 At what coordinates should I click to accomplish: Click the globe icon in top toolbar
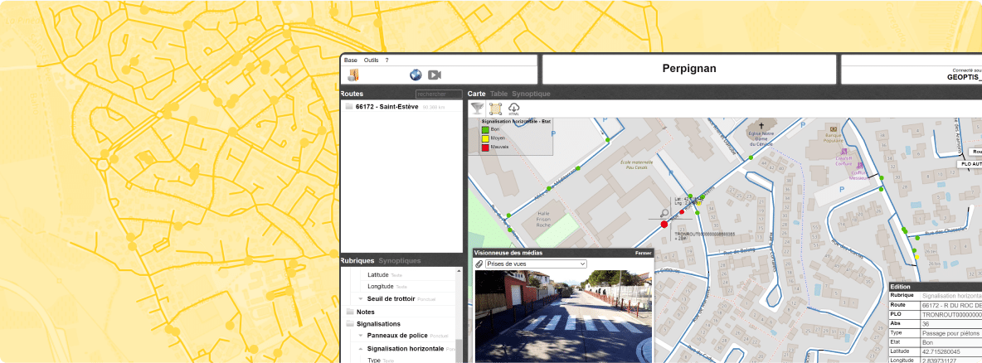(x=416, y=75)
